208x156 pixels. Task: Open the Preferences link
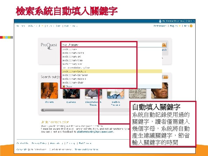(x=160, y=26)
